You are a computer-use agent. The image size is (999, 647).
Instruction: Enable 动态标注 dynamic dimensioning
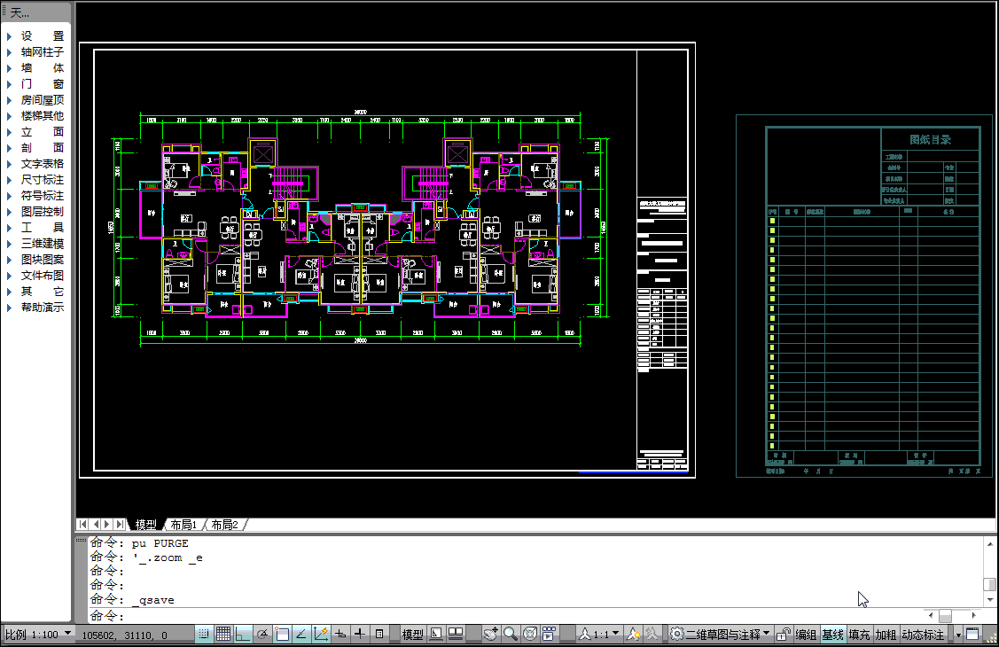[923, 635]
